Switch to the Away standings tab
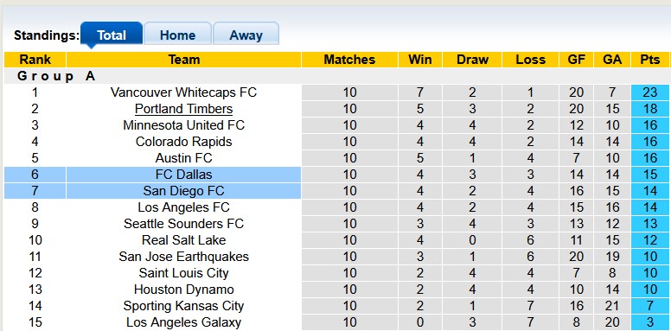 pos(246,34)
